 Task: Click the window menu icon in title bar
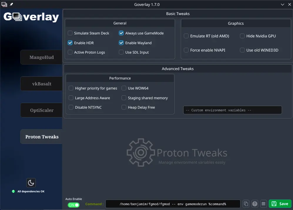4,5
